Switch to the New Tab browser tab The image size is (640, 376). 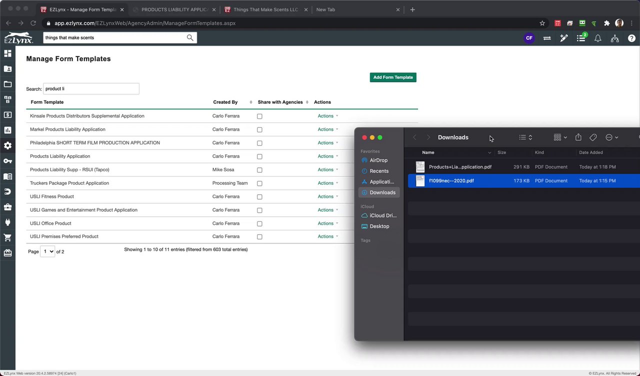pos(356,9)
